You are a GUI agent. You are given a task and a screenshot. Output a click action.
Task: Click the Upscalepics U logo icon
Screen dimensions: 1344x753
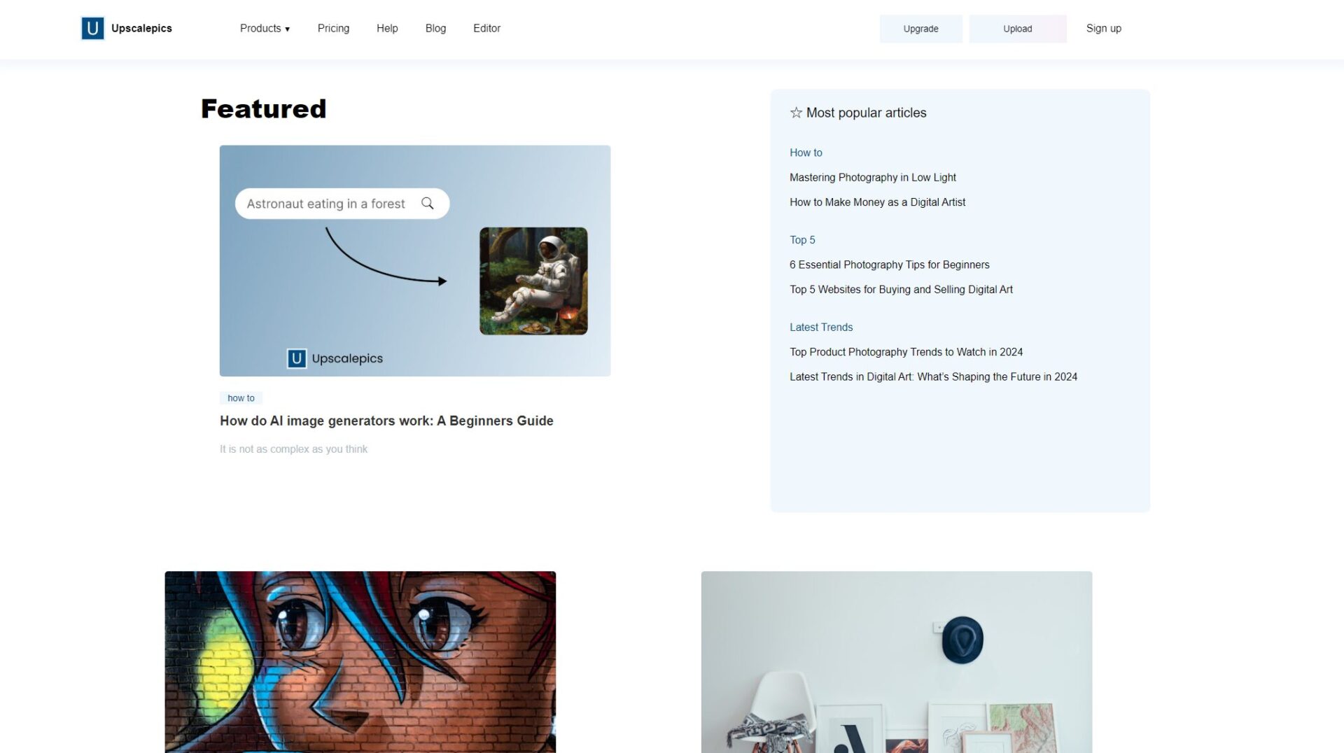coord(92,28)
